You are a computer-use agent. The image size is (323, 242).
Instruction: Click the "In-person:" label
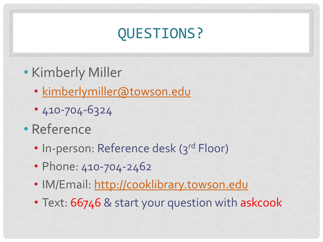click(x=68, y=148)
